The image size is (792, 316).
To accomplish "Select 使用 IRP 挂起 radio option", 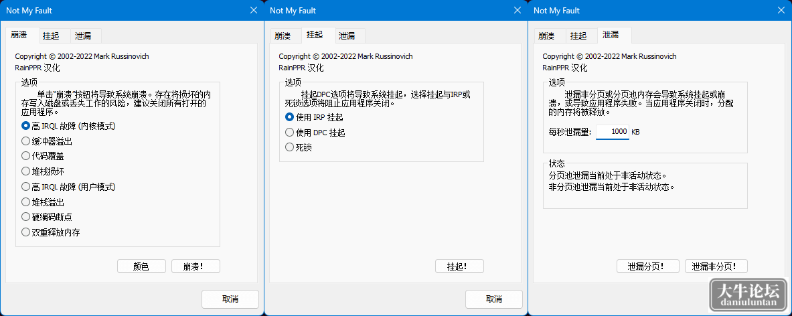I will click(x=315, y=117).
